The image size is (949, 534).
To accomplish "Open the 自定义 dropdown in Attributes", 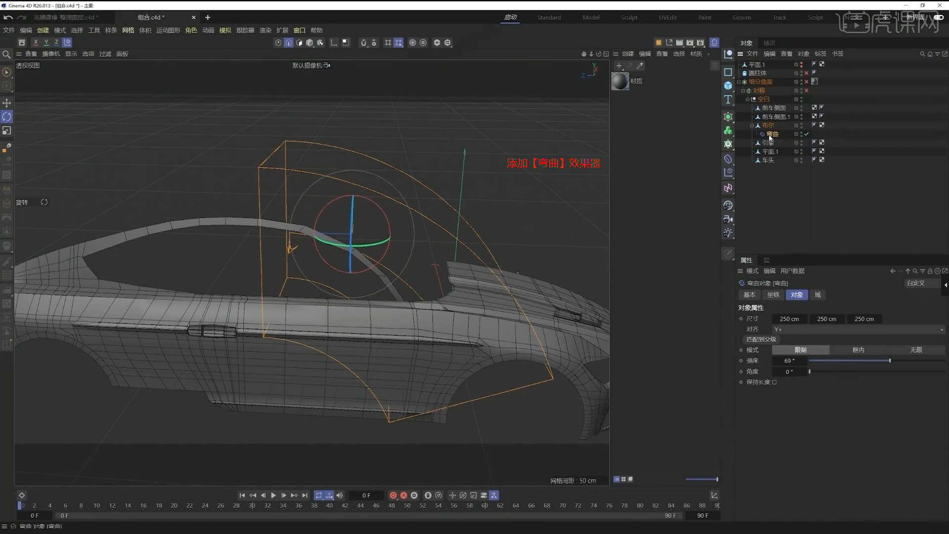I will pos(922,283).
